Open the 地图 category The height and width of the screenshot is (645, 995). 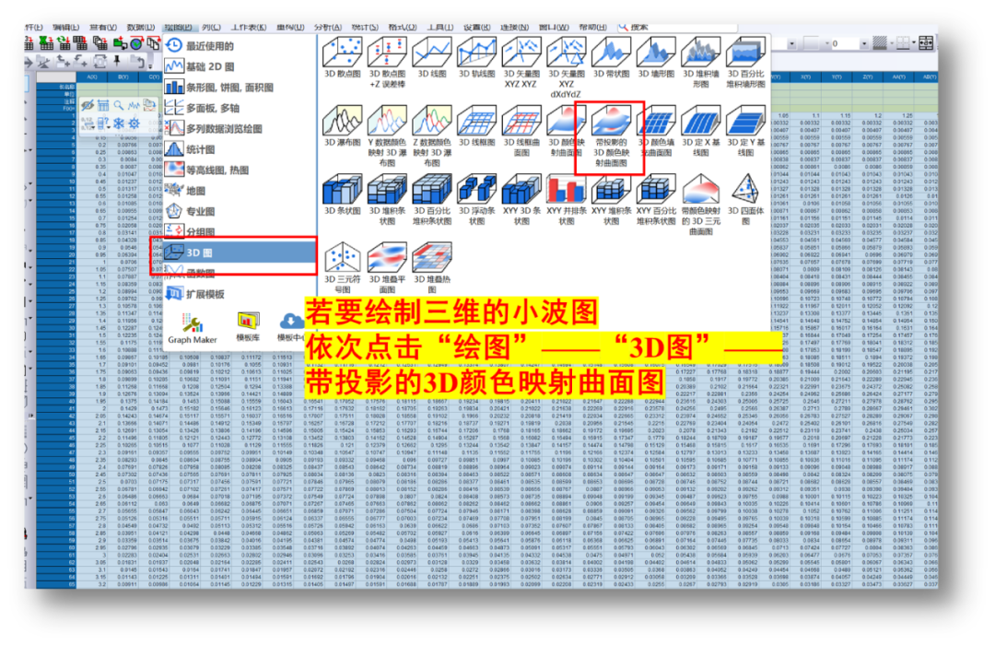coord(240,191)
